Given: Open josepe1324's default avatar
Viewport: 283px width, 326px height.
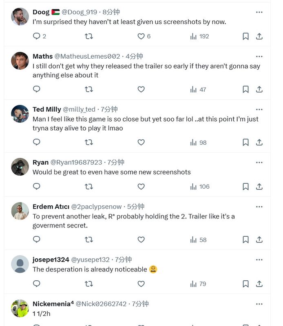Looking at the screenshot, I should [20, 264].
